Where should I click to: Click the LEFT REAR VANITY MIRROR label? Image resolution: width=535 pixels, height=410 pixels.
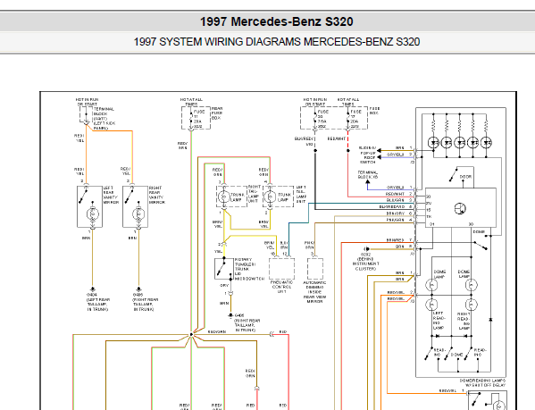tap(111, 195)
